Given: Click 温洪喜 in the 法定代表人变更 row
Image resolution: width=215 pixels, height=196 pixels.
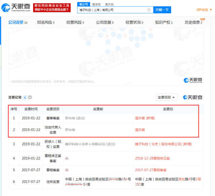Looking at the screenshot, I should tap(140, 130).
